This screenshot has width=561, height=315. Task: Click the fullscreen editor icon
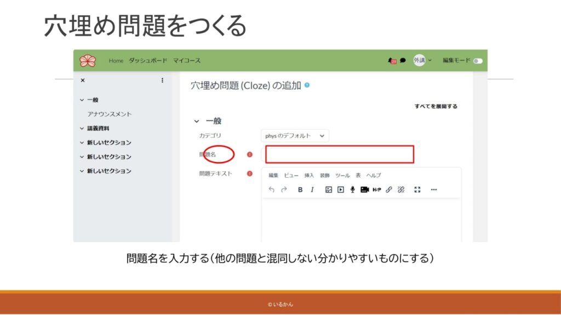pyautogui.click(x=417, y=190)
